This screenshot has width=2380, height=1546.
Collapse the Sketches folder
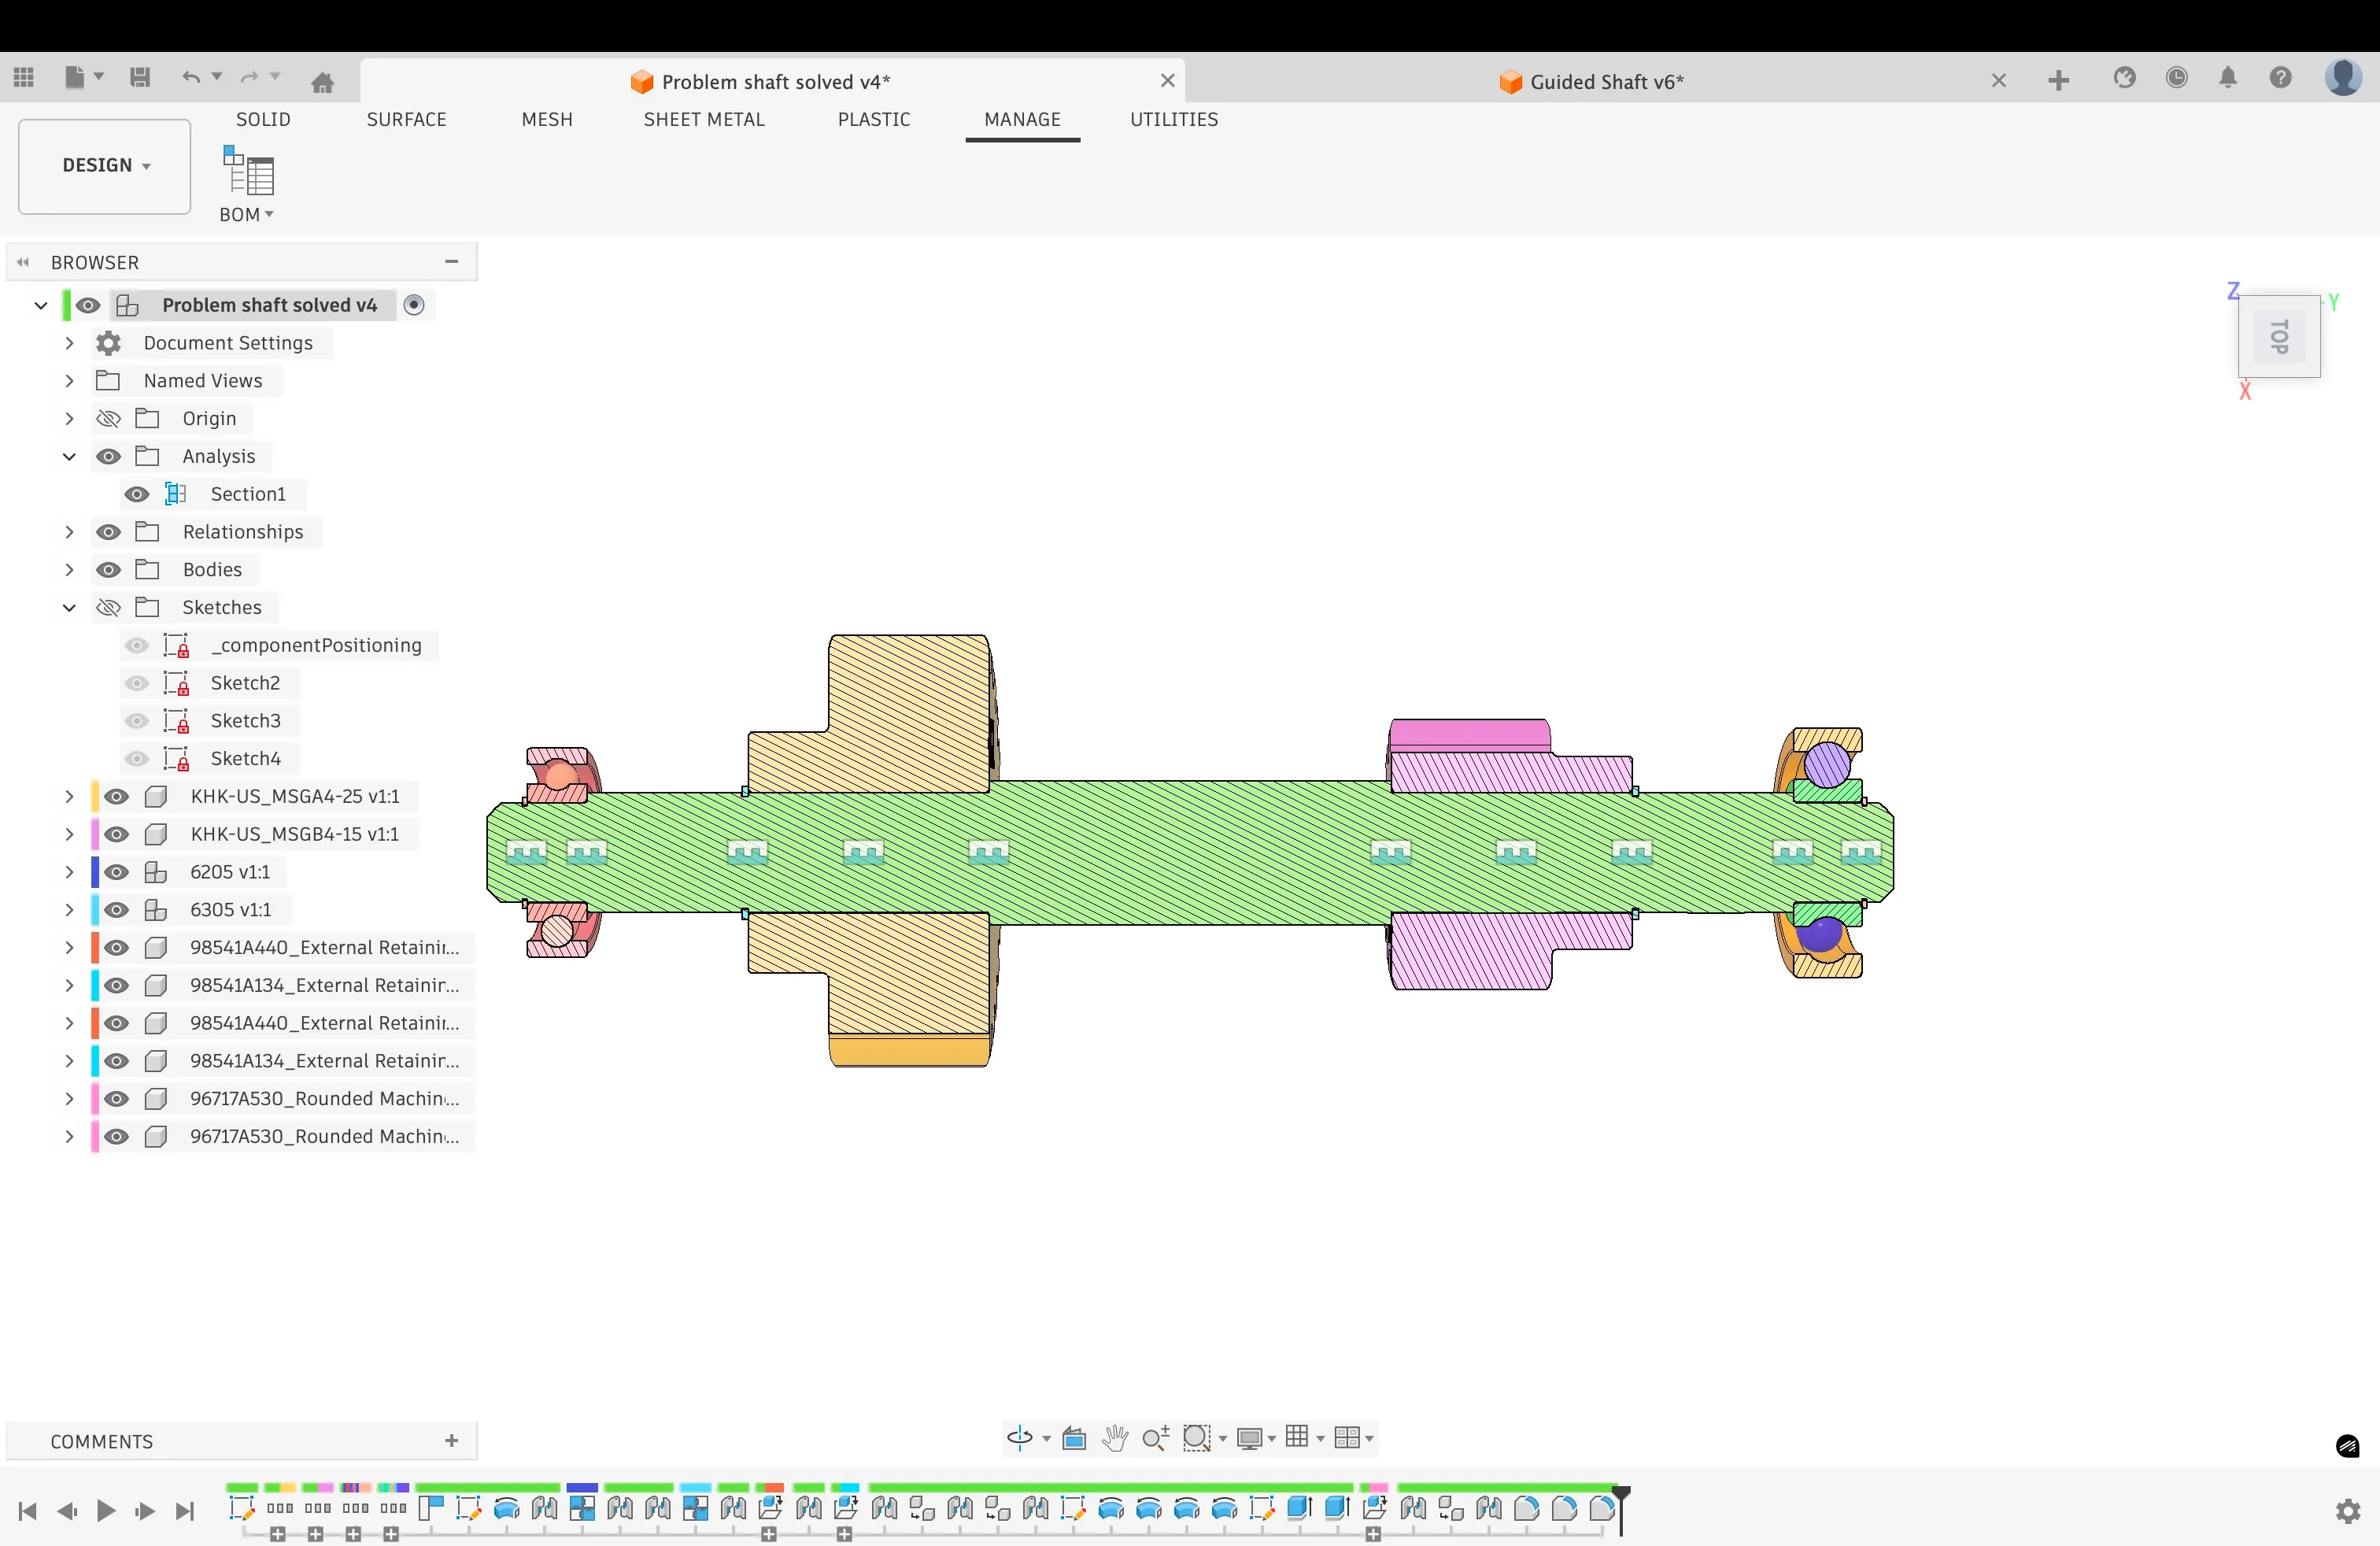(69, 608)
